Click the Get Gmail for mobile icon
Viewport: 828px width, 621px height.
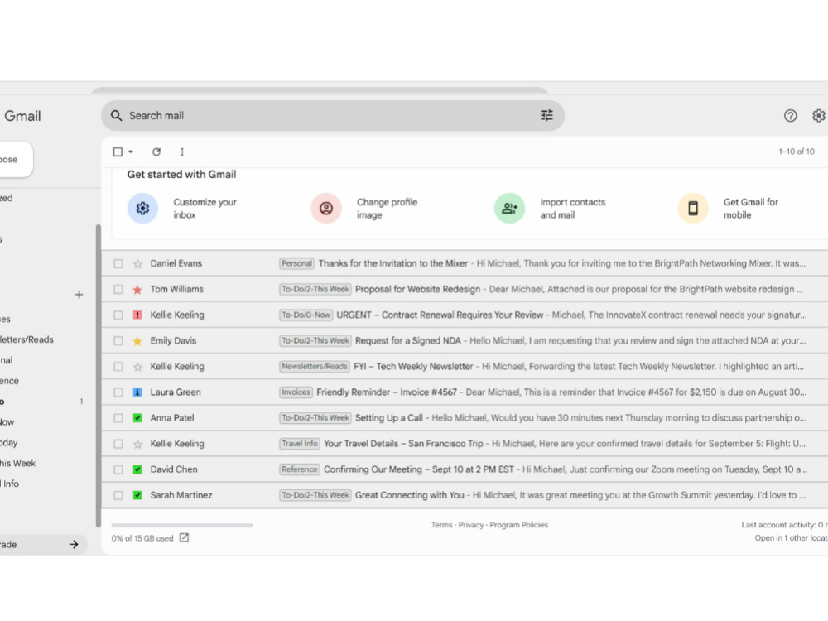pyautogui.click(x=693, y=208)
